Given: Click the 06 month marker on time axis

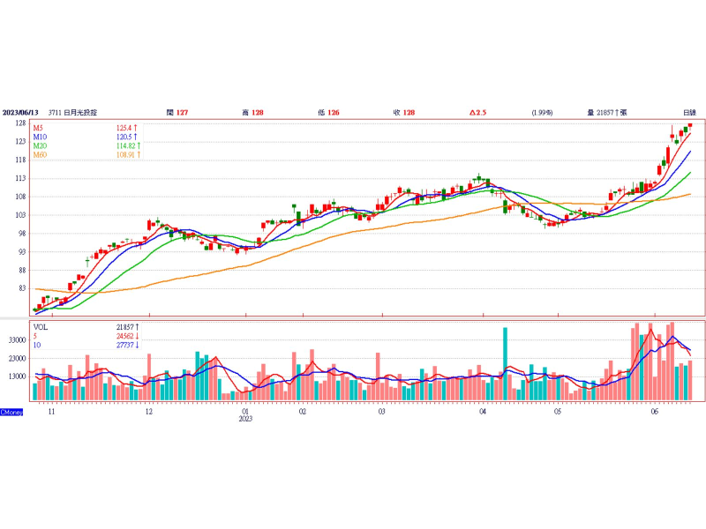Looking at the screenshot, I should (x=654, y=412).
